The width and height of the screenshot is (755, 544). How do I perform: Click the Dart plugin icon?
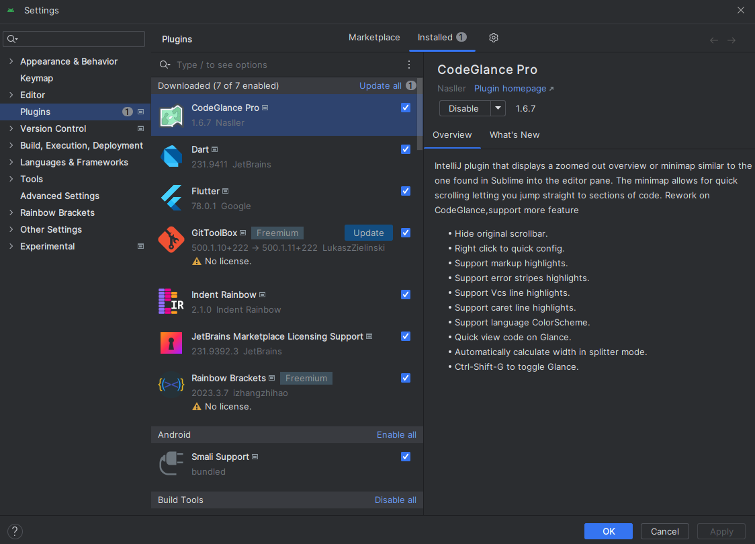click(171, 157)
